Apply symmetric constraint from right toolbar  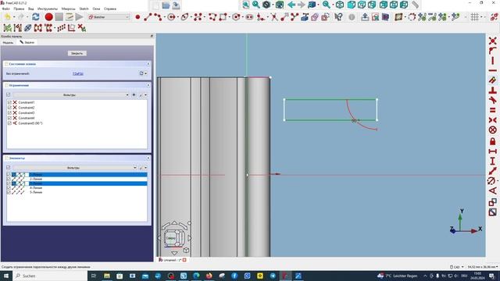tap(493, 120)
